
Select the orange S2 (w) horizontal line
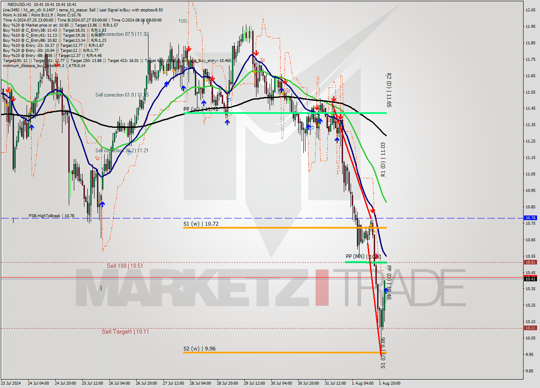point(285,353)
